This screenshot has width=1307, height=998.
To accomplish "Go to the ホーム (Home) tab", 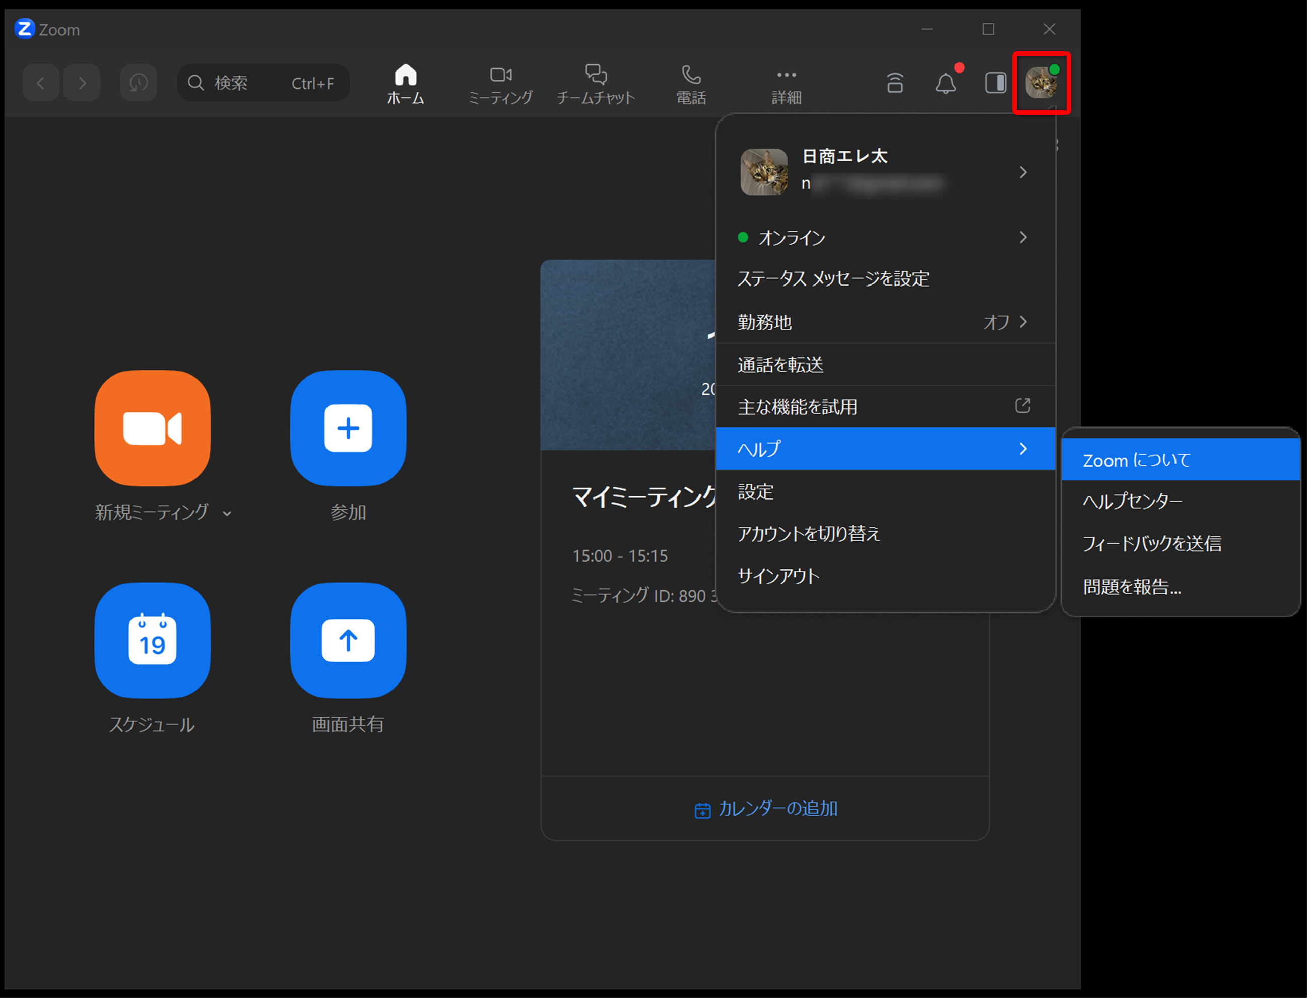I will coord(406,84).
